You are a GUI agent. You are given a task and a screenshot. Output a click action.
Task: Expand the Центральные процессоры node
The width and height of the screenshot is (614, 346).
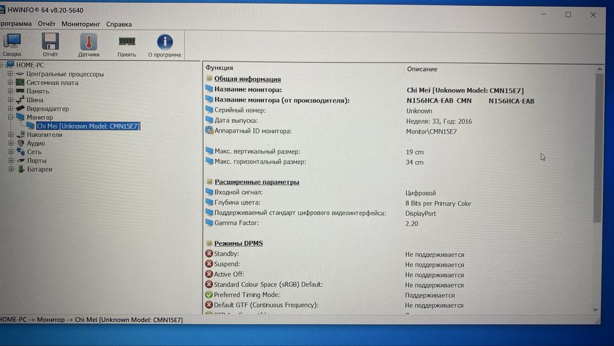(x=10, y=74)
